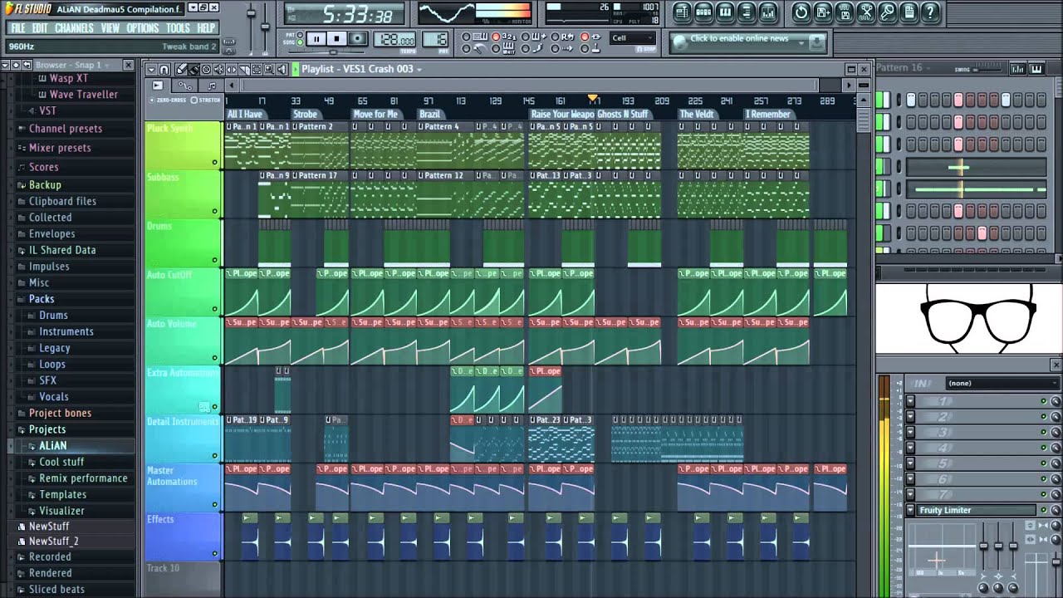1063x598 pixels.
Task: Select the Sliced beats browser folder
Action: click(56, 590)
